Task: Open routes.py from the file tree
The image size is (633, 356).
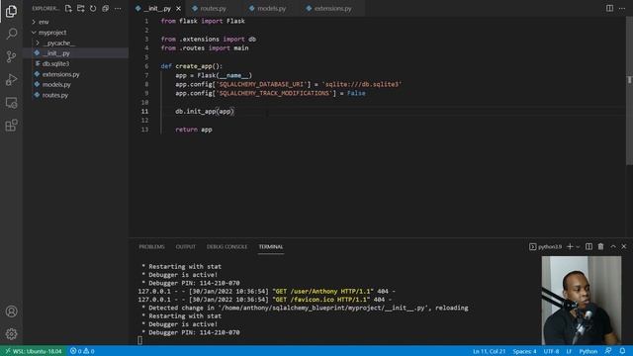Action: click(55, 95)
